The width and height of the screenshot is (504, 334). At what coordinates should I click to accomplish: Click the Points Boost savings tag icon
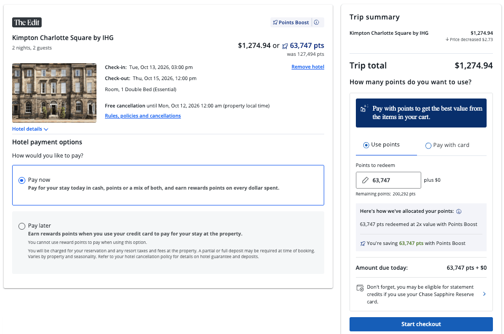point(363,243)
